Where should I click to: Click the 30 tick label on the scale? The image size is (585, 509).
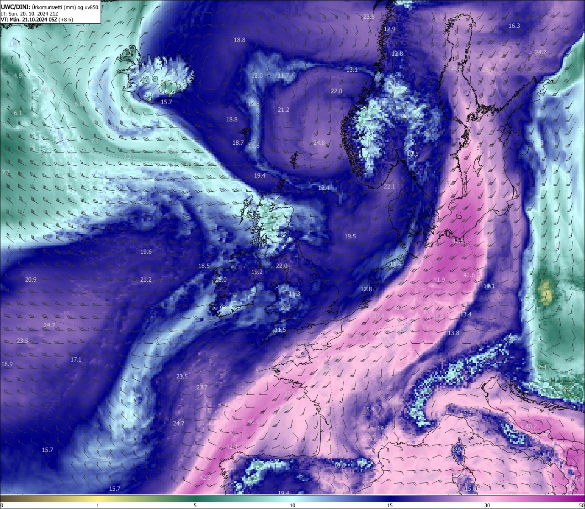[x=487, y=505]
